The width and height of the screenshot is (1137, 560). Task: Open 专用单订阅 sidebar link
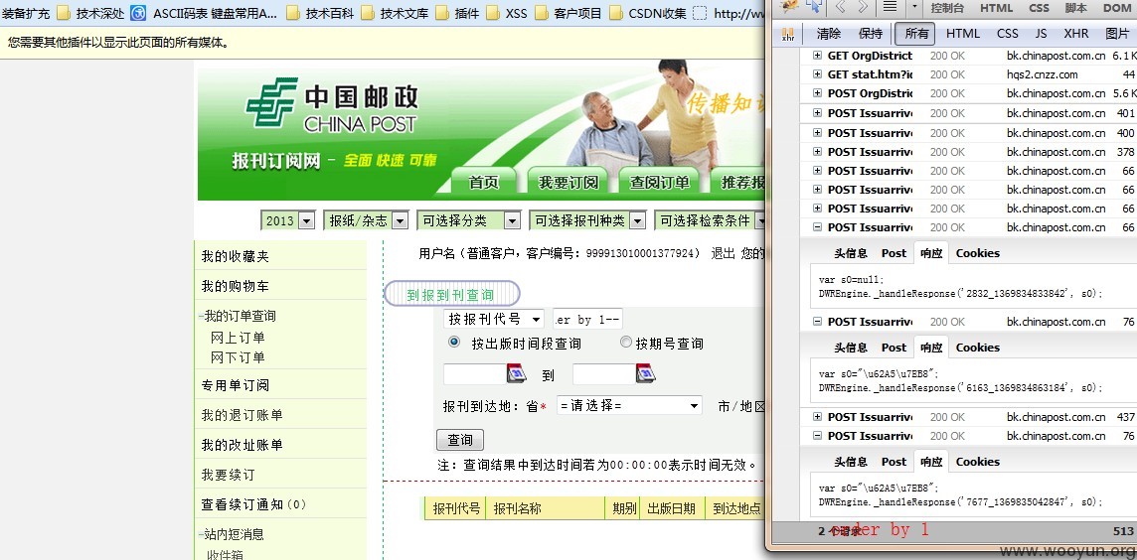[x=235, y=385]
